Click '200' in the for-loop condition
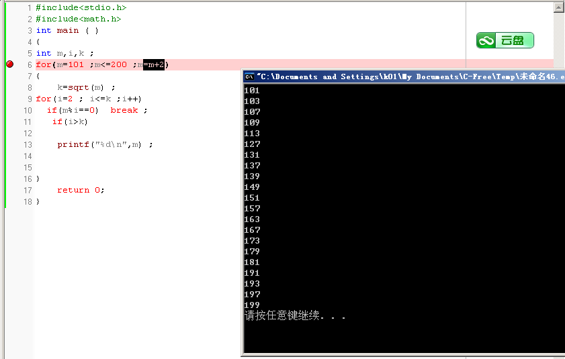The width and height of the screenshot is (565, 359). 118,65
